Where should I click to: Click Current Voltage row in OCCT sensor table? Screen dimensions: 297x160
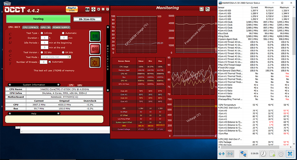coord(139,129)
